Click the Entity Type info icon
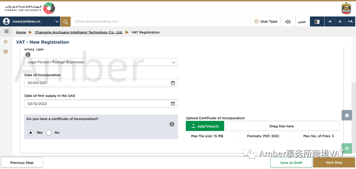The width and height of the screenshot is (356, 169). click(28, 55)
